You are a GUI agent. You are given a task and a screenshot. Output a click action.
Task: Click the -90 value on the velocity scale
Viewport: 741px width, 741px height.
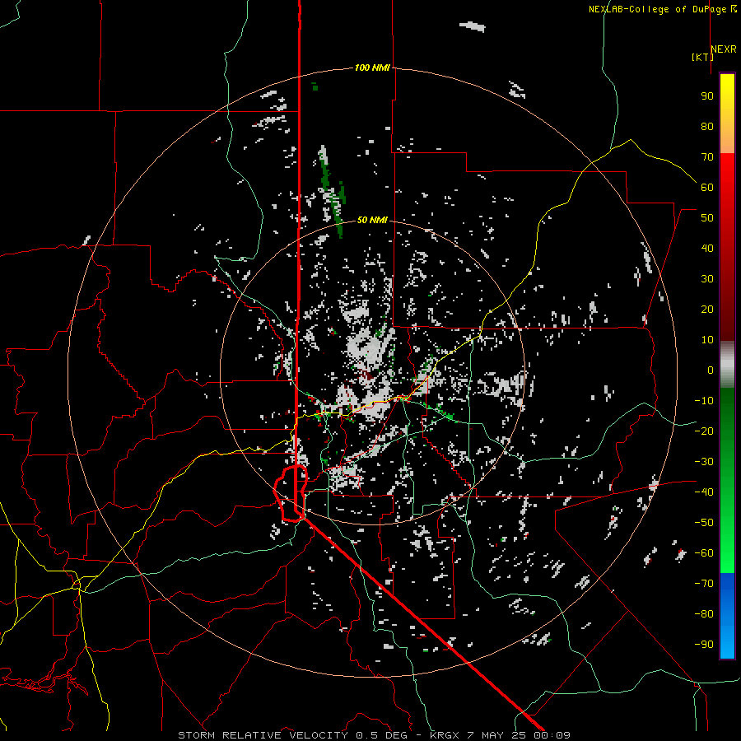pos(704,644)
